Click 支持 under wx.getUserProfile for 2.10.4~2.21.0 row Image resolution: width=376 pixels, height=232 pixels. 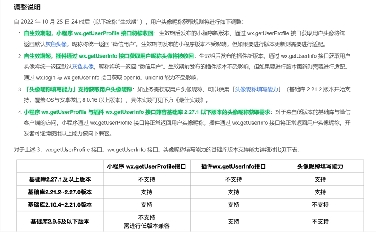[147, 205]
